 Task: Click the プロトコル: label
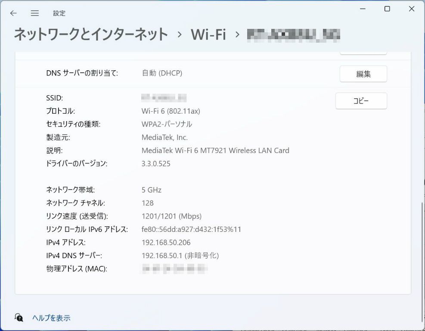pos(61,111)
